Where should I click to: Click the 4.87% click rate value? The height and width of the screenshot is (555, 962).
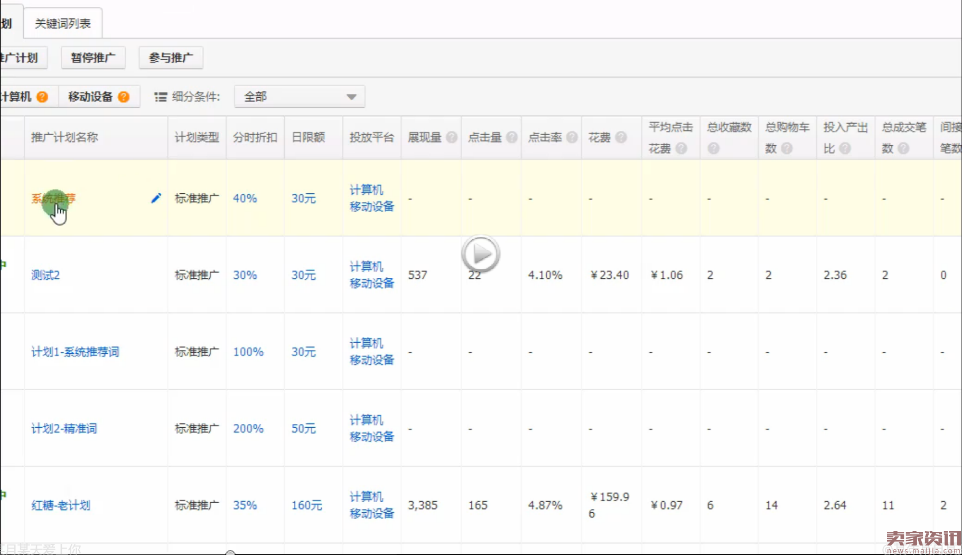545,505
